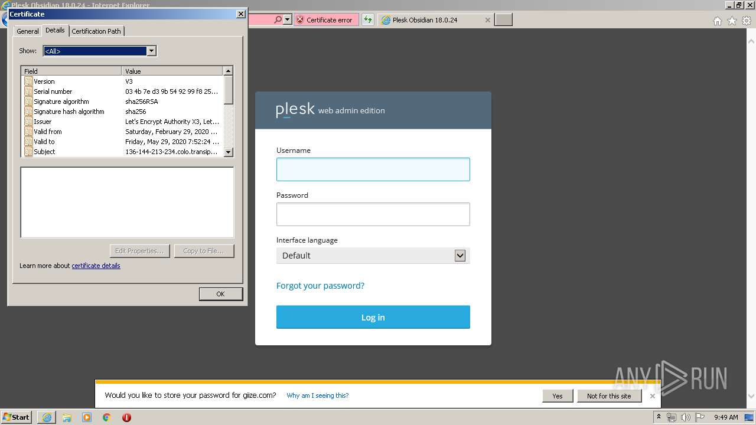Close the Plesk Obsidian tab
The image size is (756, 425).
coord(487,20)
